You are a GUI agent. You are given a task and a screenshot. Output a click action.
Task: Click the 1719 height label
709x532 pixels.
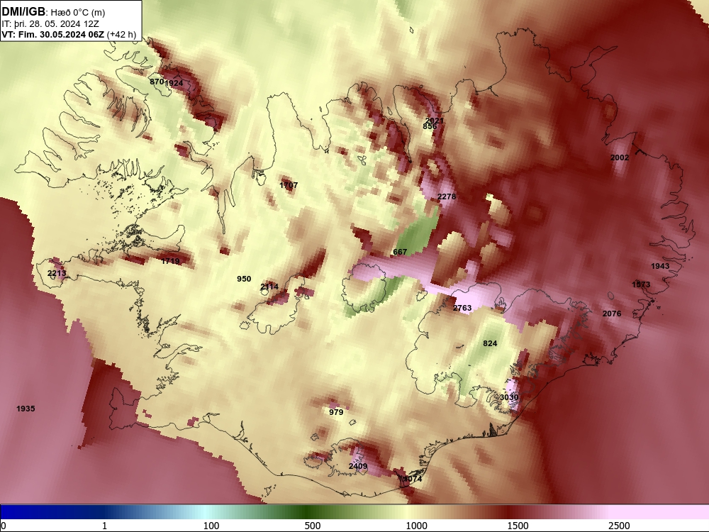point(170,261)
